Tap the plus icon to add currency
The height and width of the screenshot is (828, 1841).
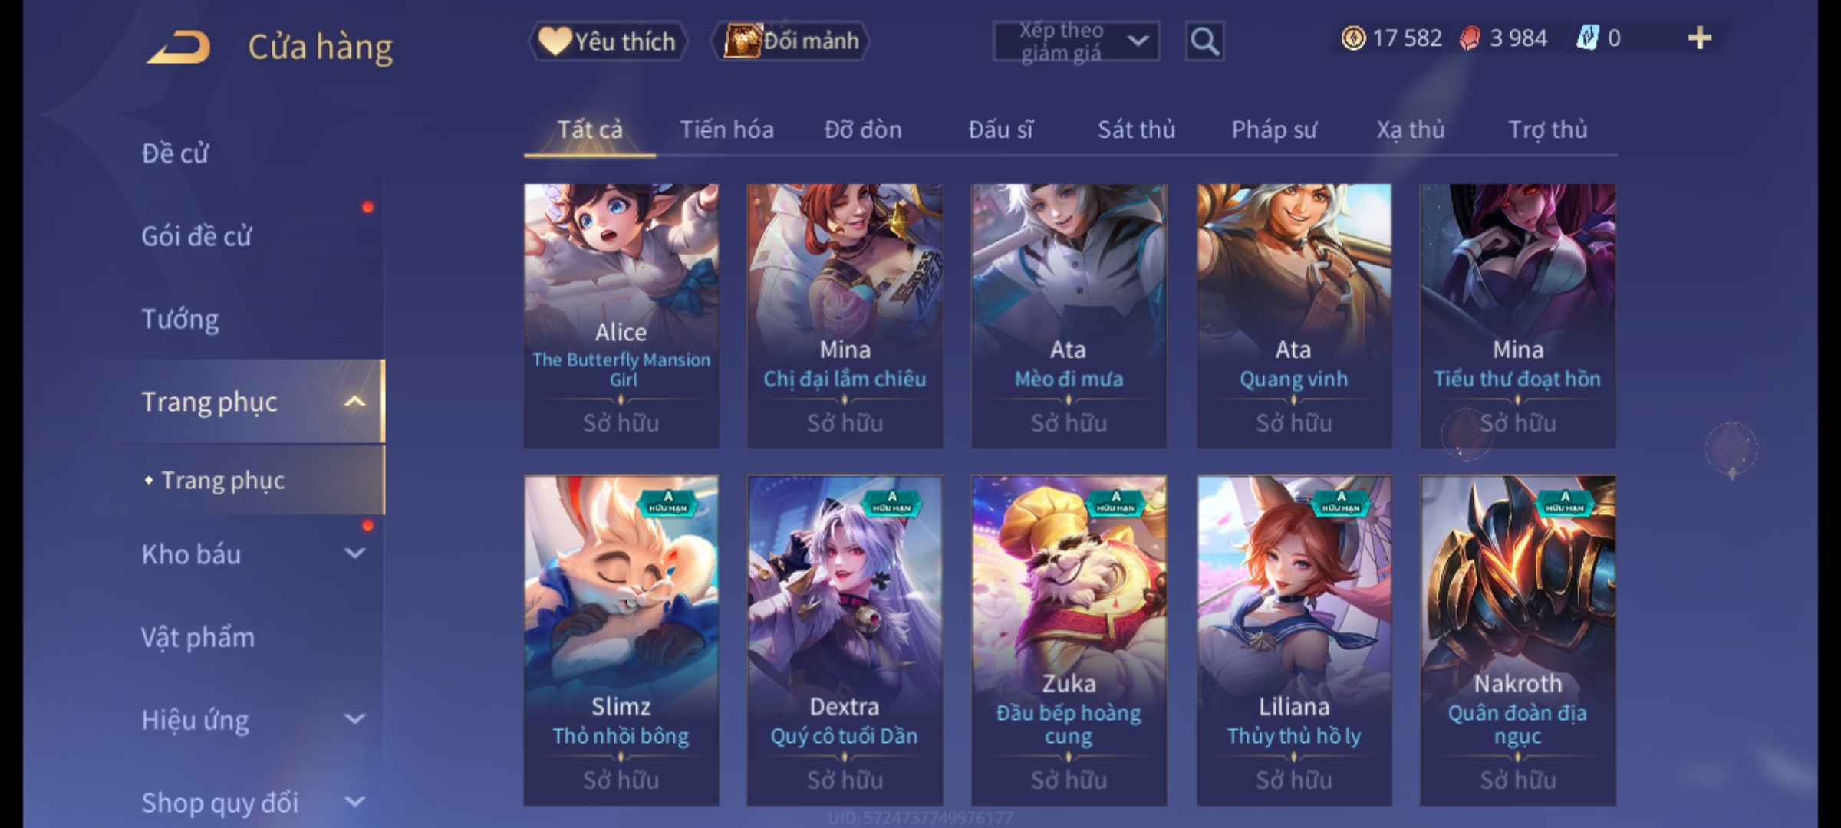point(1700,38)
